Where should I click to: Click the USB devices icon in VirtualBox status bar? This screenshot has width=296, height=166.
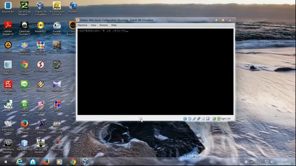[194, 119]
